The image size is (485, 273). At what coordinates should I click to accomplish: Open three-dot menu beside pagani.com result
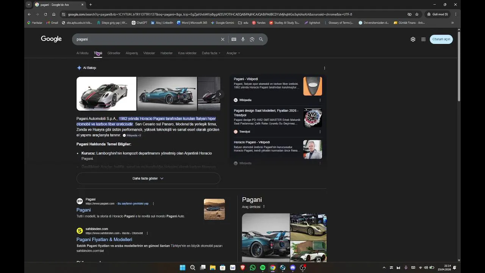click(153, 204)
